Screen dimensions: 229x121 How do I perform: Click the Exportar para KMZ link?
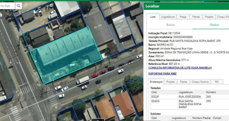pos(162,74)
